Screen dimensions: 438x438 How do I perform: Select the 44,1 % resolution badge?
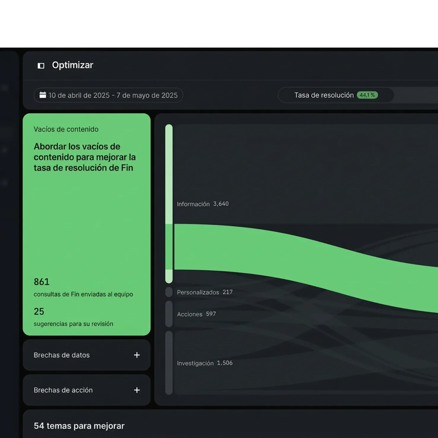pos(367,95)
